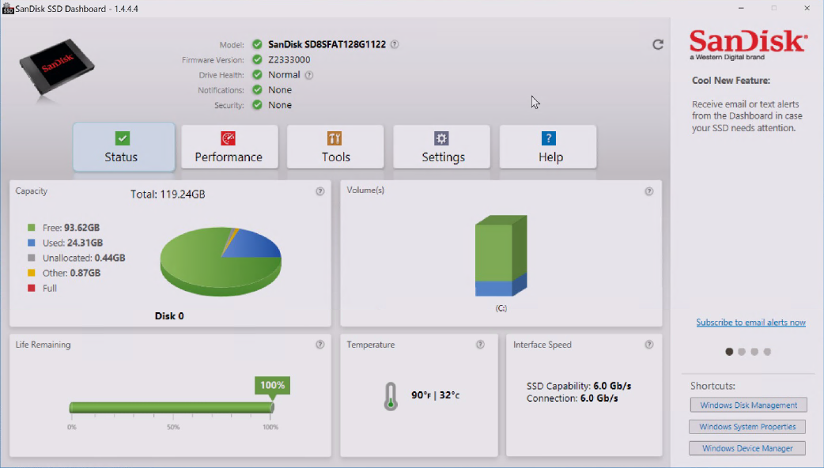The height and width of the screenshot is (468, 824).
Task: Click Subscribe to email alerts now link
Action: (751, 323)
